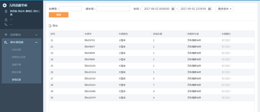This screenshot has width=260, height=112.
Task: Select plate 陕AG0468 in row 29
Action: point(90,91)
